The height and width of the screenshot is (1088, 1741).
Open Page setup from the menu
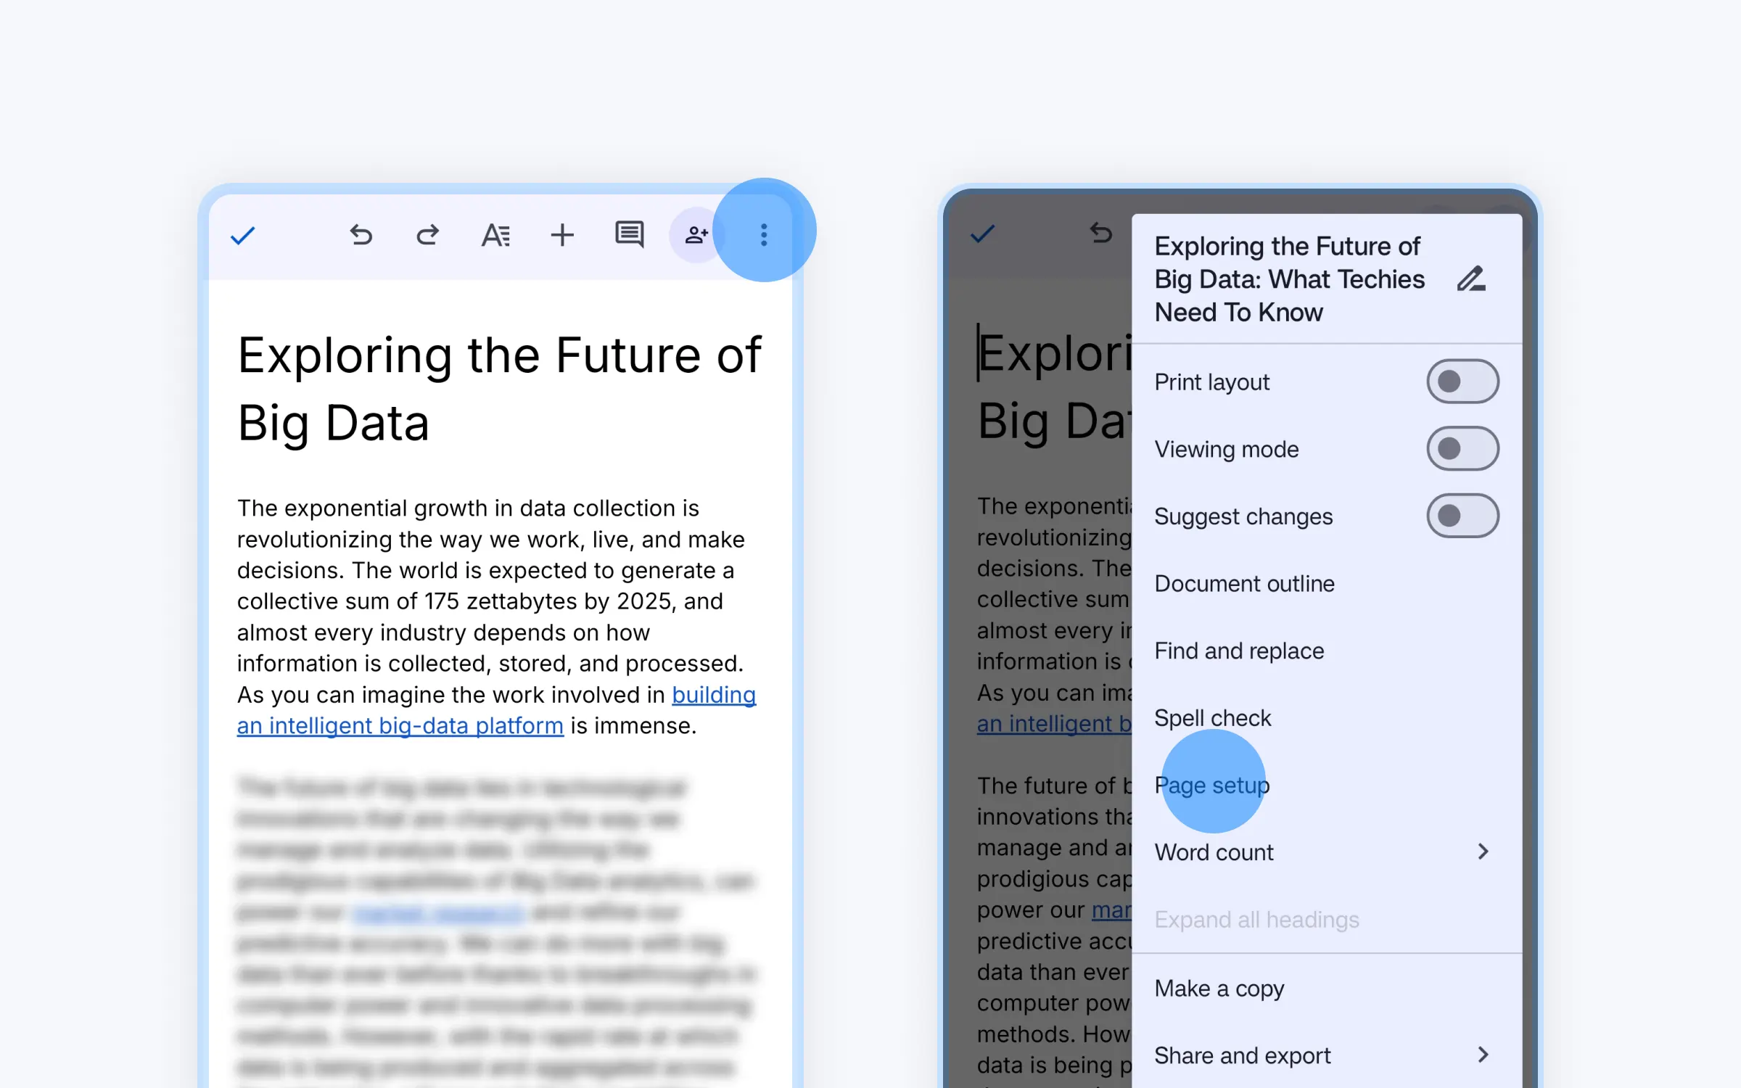(1327, 786)
